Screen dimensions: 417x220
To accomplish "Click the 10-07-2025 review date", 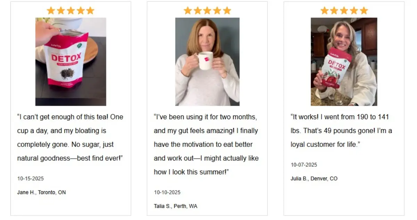I will [x=304, y=165].
